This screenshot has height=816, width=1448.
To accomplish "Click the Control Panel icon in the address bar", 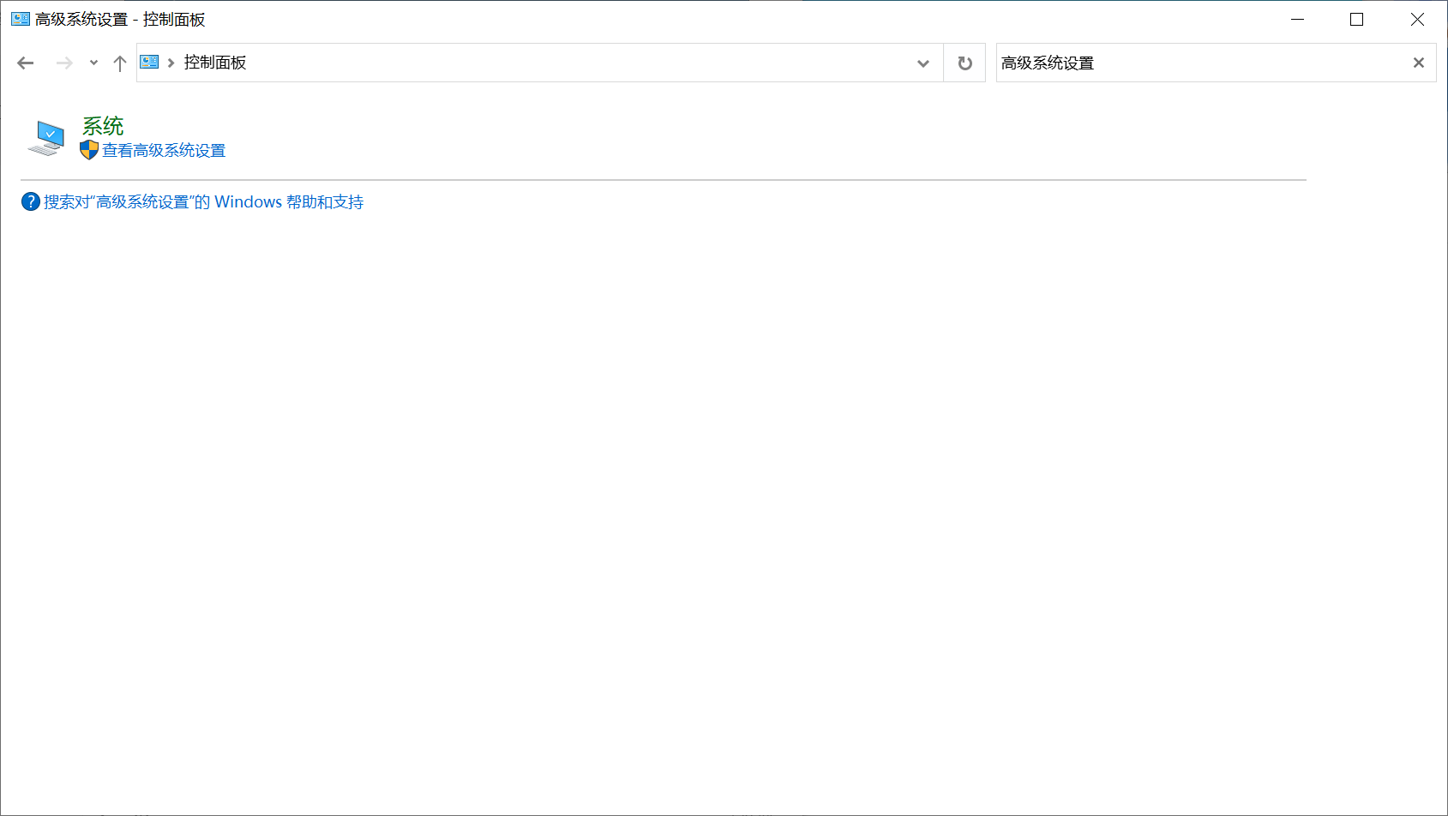I will coord(149,62).
